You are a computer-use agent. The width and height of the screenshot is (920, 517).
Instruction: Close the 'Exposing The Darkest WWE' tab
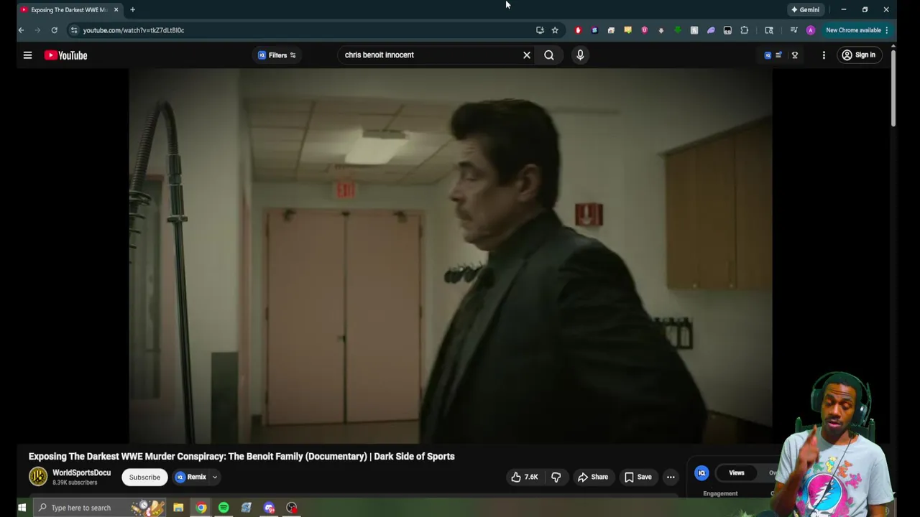[116, 9]
